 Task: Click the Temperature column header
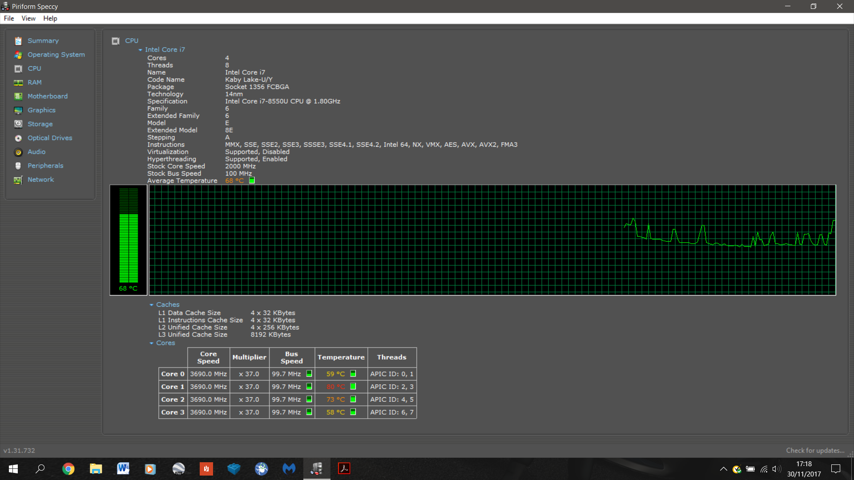tap(341, 357)
